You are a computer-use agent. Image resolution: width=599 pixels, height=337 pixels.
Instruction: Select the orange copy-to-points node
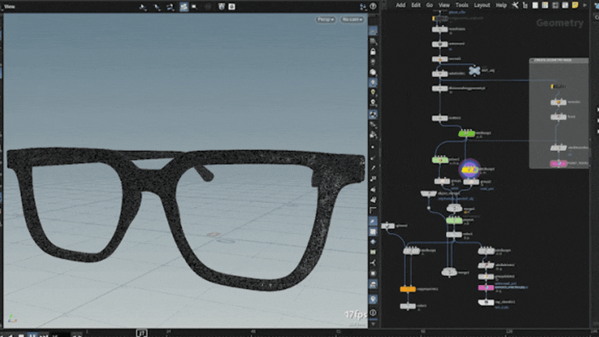pos(408,289)
